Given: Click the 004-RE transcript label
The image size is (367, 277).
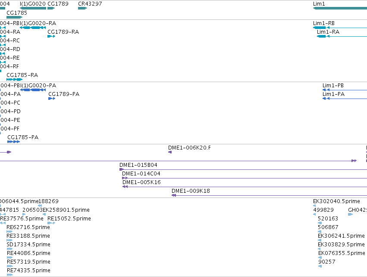Looking at the screenshot, I should tap(10, 58).
